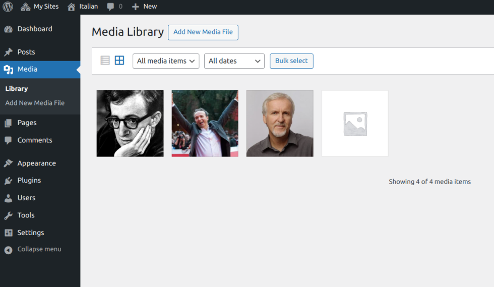Click the Dashboard gauge icon

click(8, 29)
